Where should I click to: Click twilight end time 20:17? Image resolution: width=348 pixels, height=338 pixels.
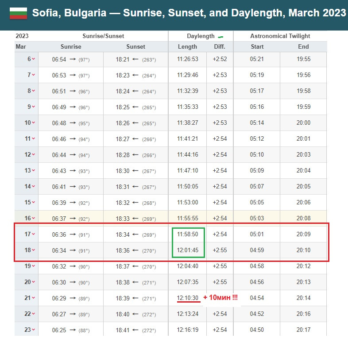pyautogui.click(x=303, y=330)
